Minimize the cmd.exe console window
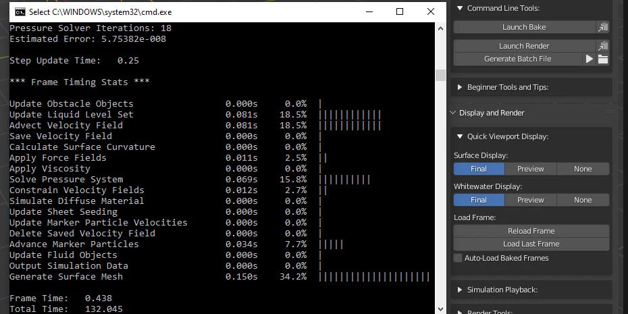The width and height of the screenshot is (628, 314). click(368, 11)
